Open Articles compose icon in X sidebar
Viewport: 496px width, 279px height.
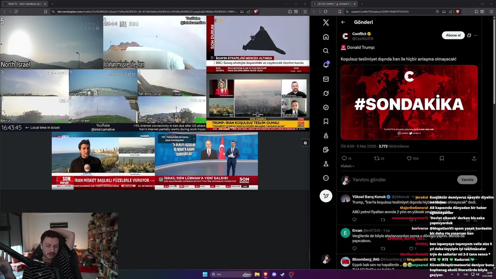coord(326,150)
